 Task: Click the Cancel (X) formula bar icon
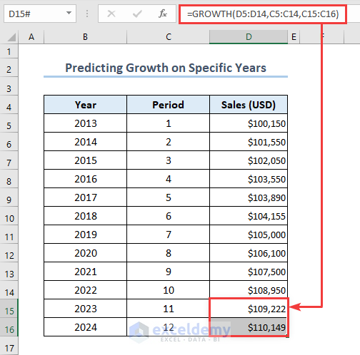pyautogui.click(x=111, y=14)
